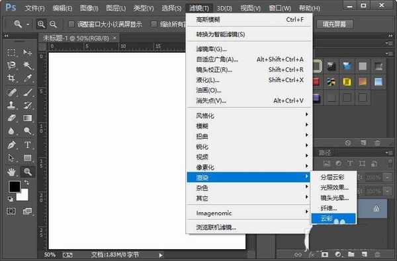
Task: Click the layer lock icon
Action: 376,209
